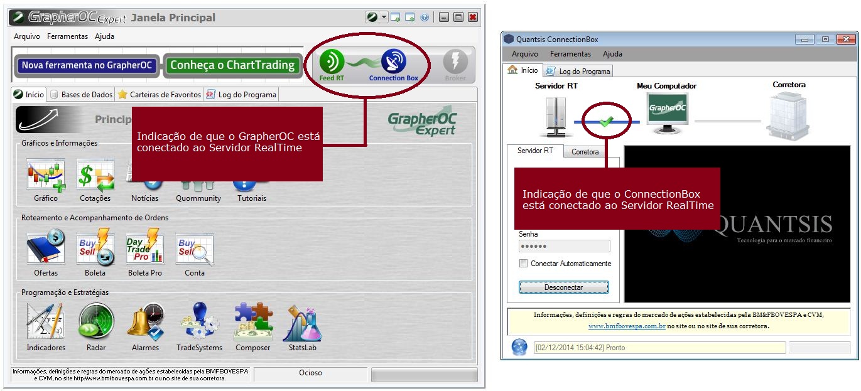Open the Indicadores tool

click(46, 327)
